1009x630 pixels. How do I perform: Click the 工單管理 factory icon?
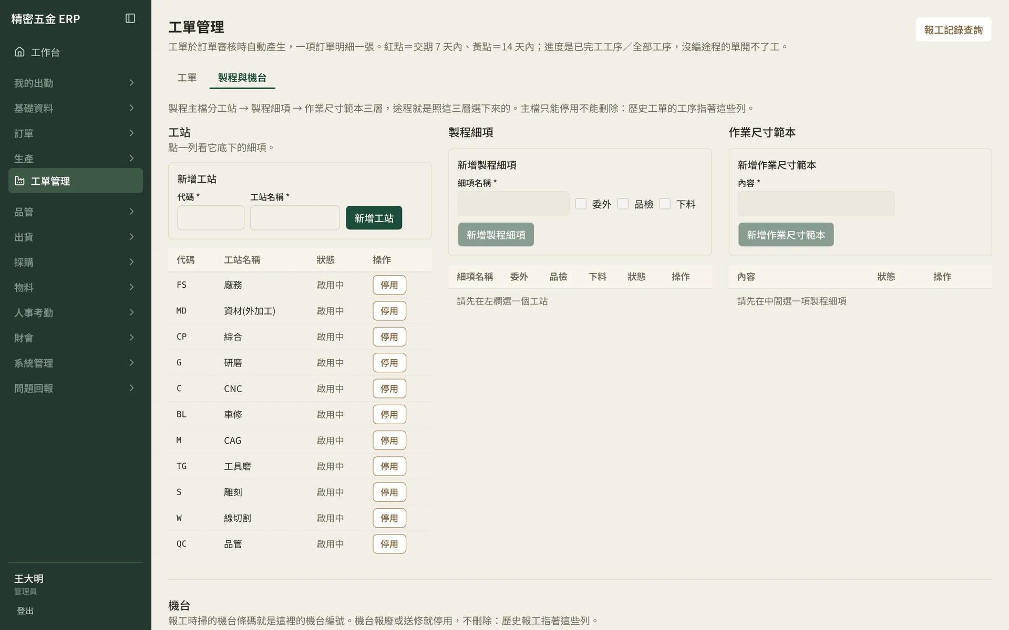pyautogui.click(x=19, y=181)
